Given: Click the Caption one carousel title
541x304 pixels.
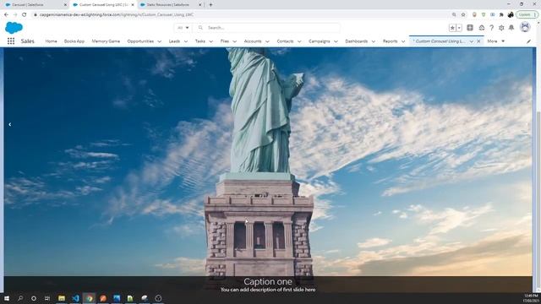Looking at the screenshot, I should (x=268, y=281).
